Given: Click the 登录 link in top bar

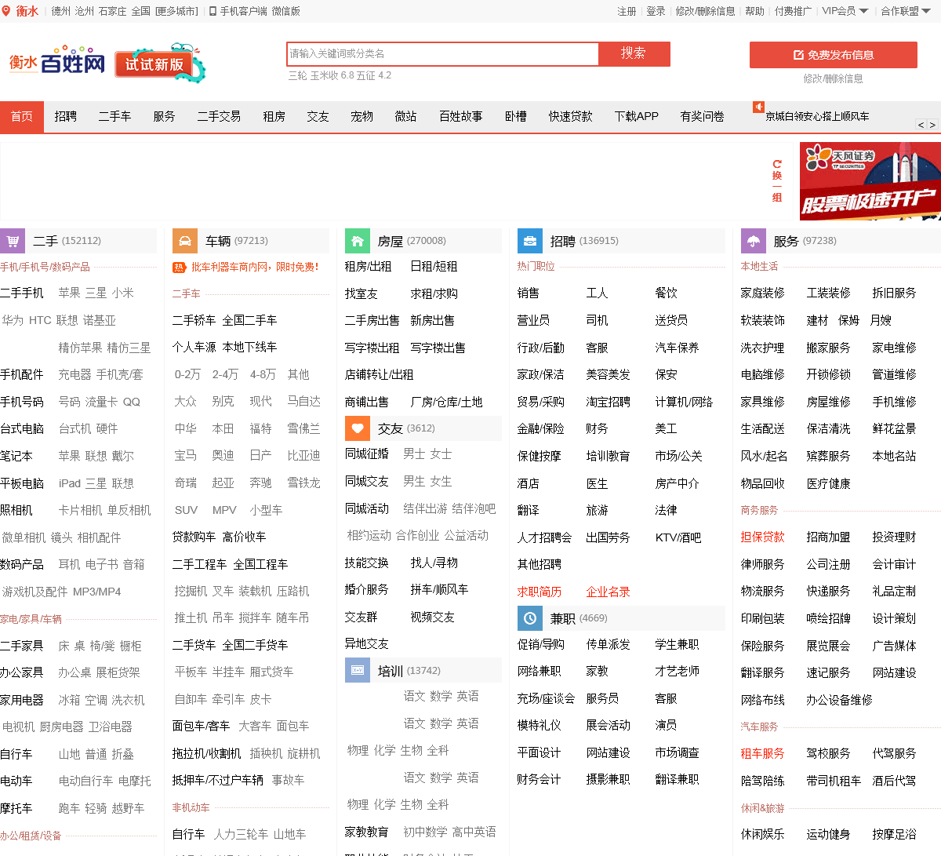Looking at the screenshot, I should [656, 11].
